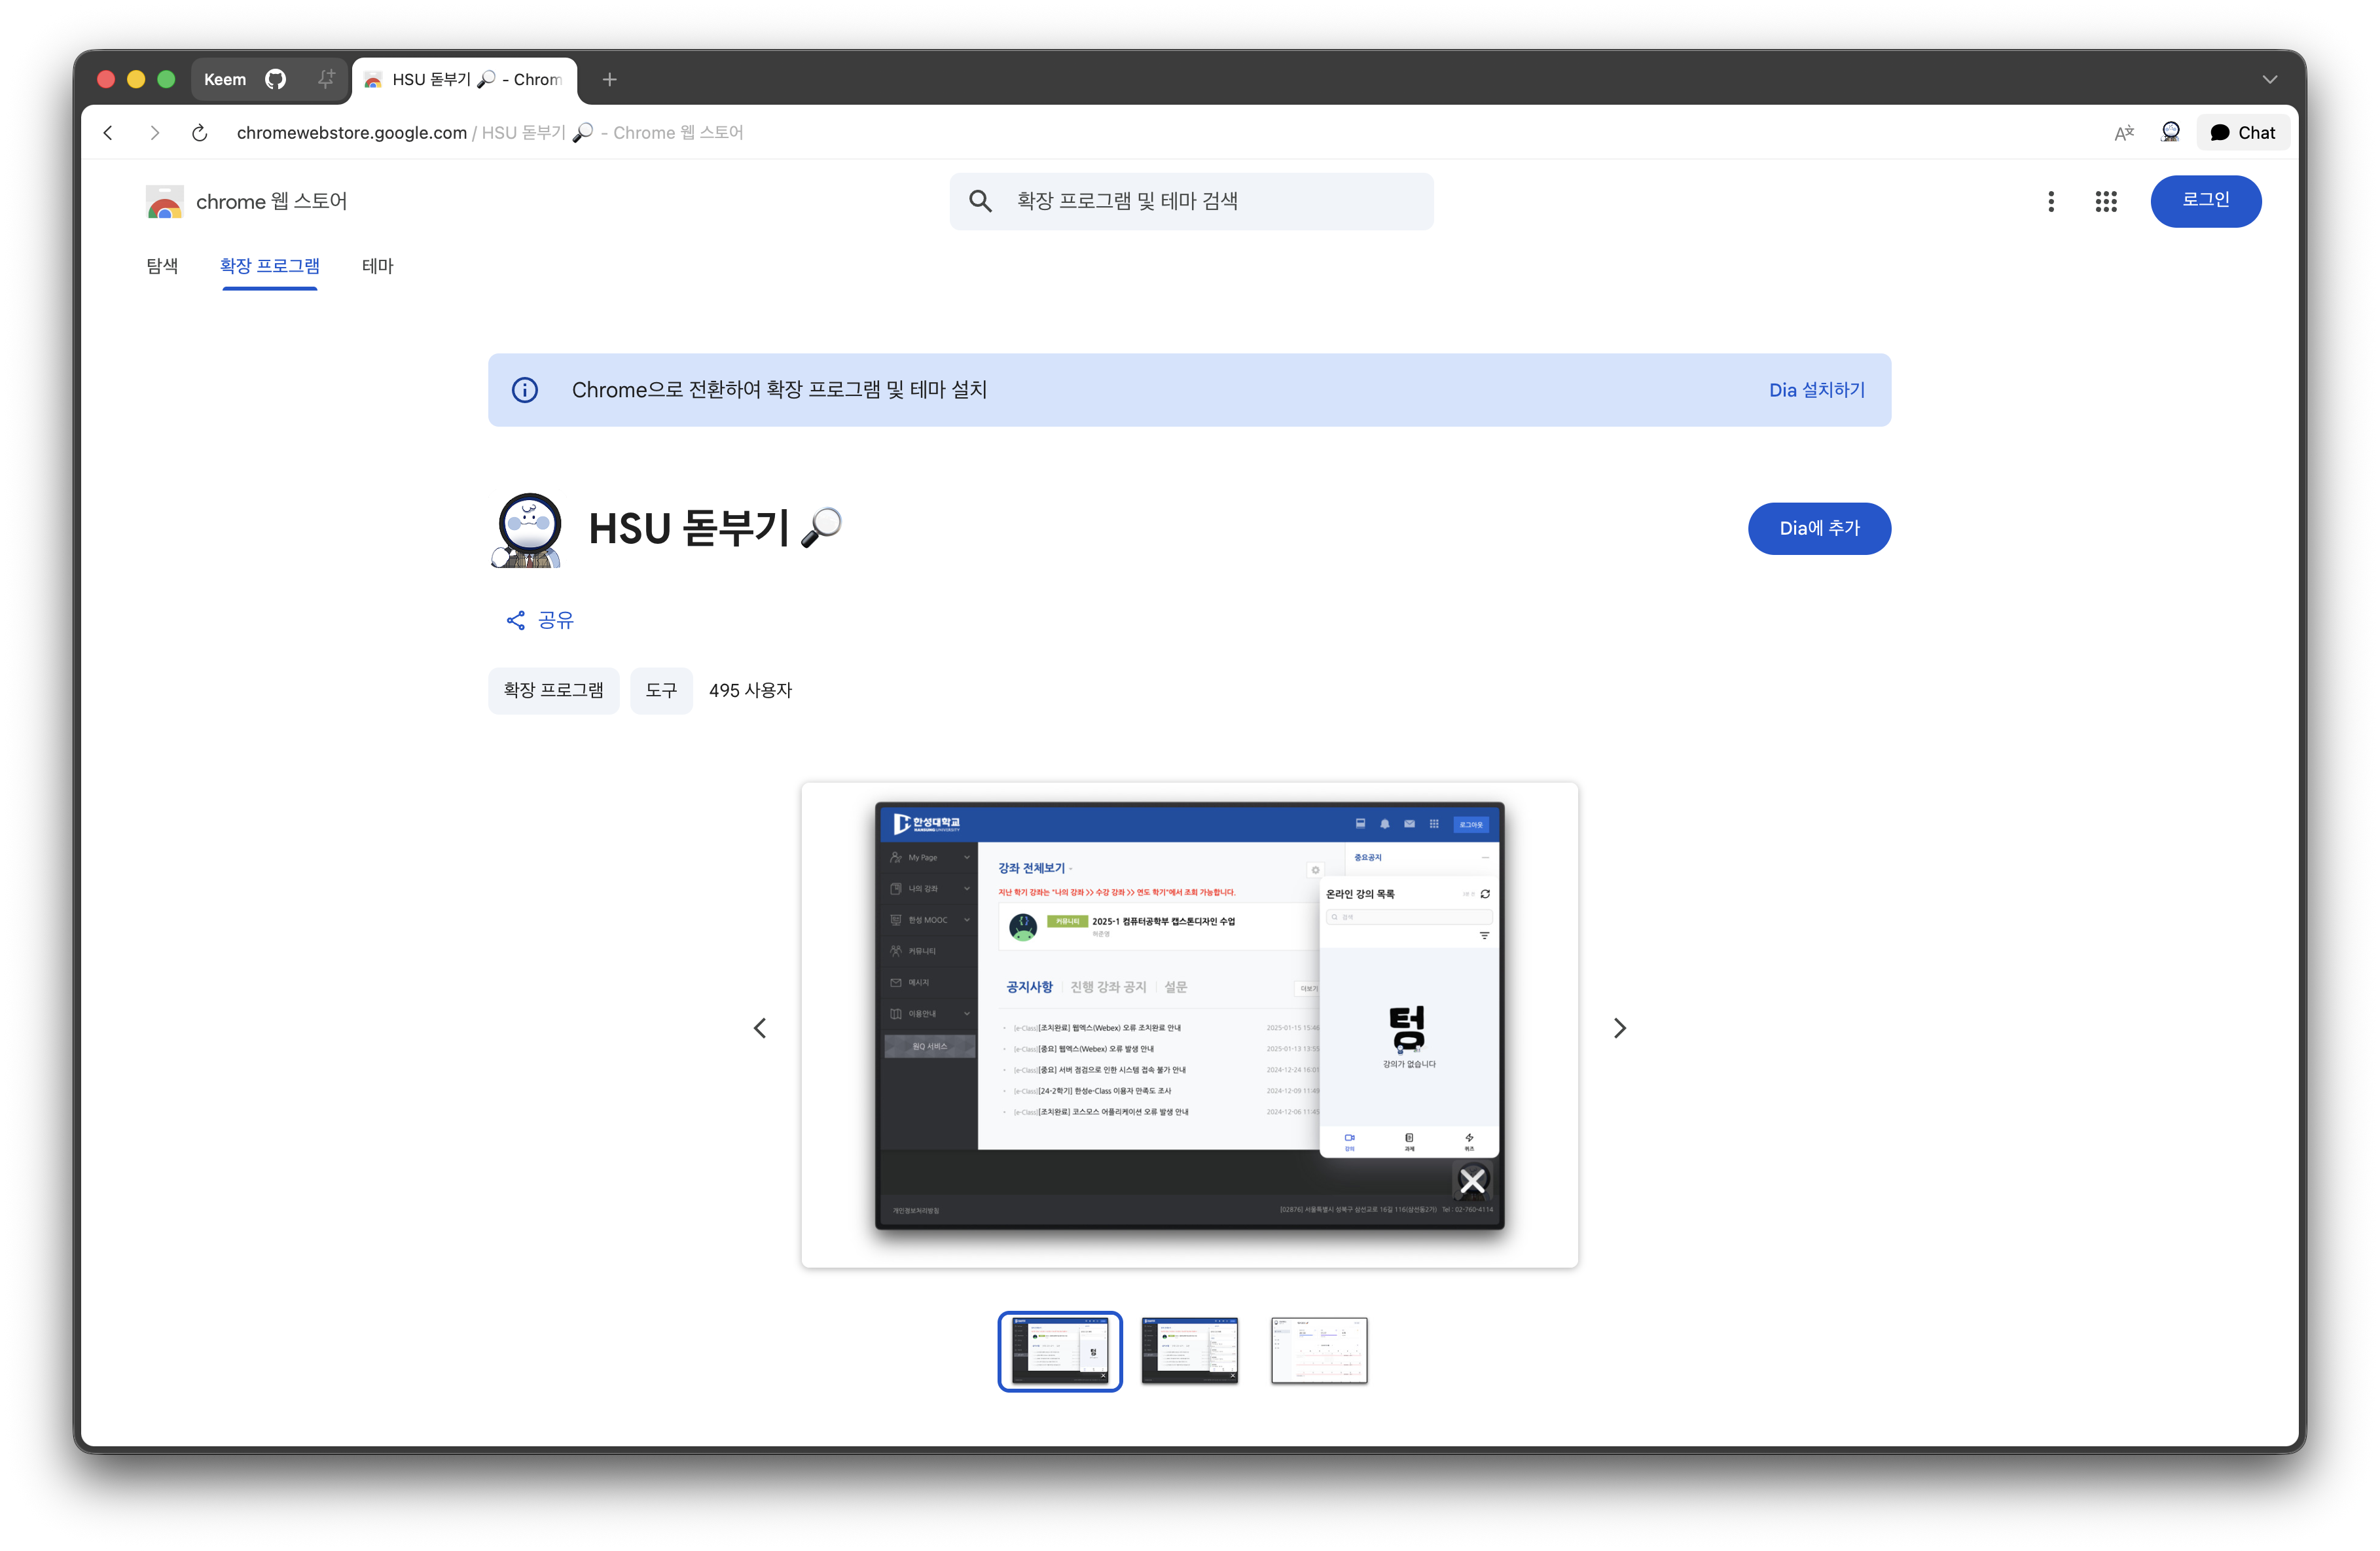Switch to the 탐색 tab
This screenshot has width=2380, height=1551.
pos(162,266)
